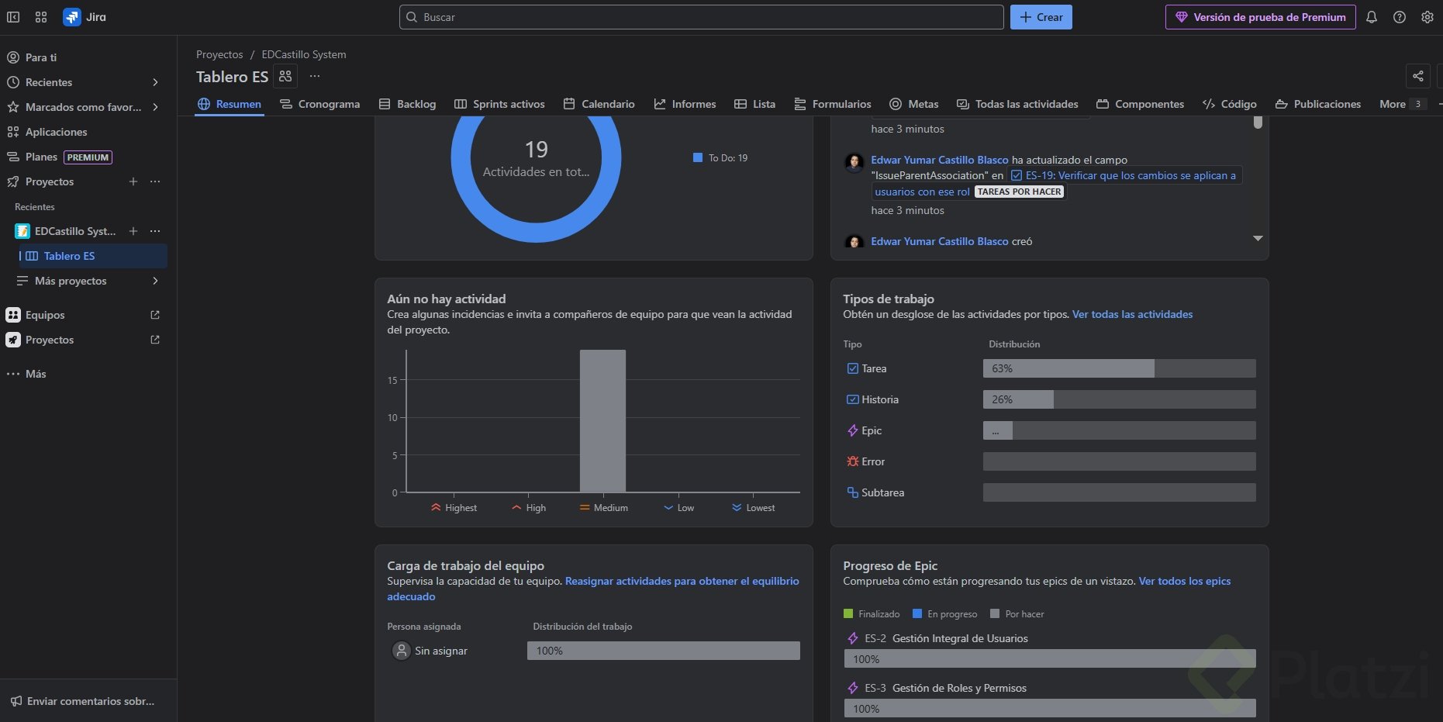1443x722 pixels.
Task: Open the Ver todas las actividades link
Action: click(x=1132, y=314)
